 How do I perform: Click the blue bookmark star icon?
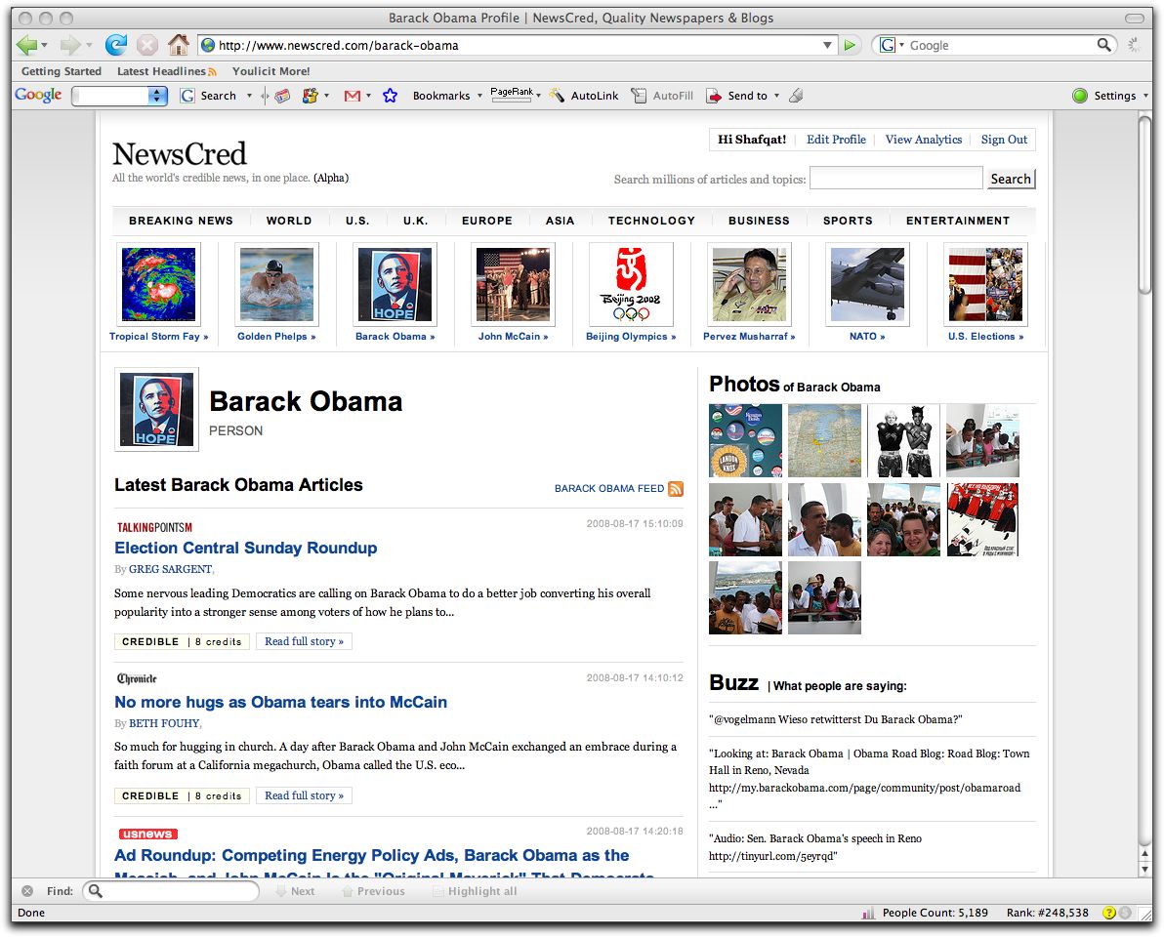point(390,96)
